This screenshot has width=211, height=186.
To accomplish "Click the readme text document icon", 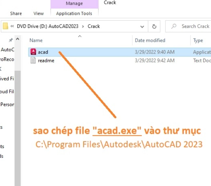I will pyautogui.click(x=33, y=60).
